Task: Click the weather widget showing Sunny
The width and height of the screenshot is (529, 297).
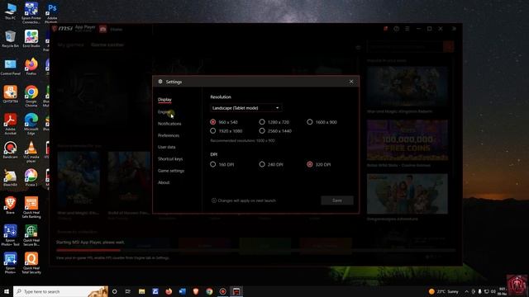Action: [444, 291]
